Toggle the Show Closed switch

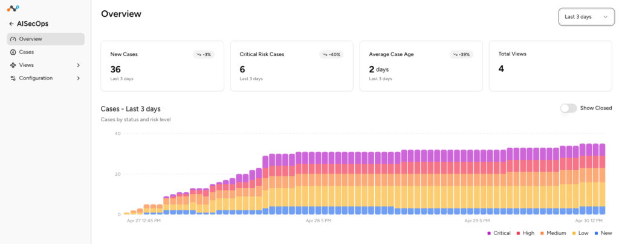[x=568, y=108]
